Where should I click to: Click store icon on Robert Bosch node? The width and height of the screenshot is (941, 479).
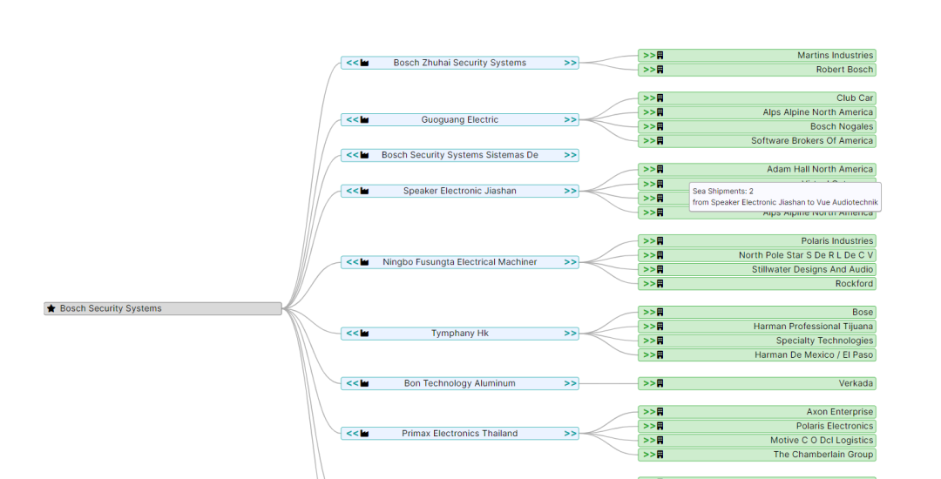coord(660,70)
